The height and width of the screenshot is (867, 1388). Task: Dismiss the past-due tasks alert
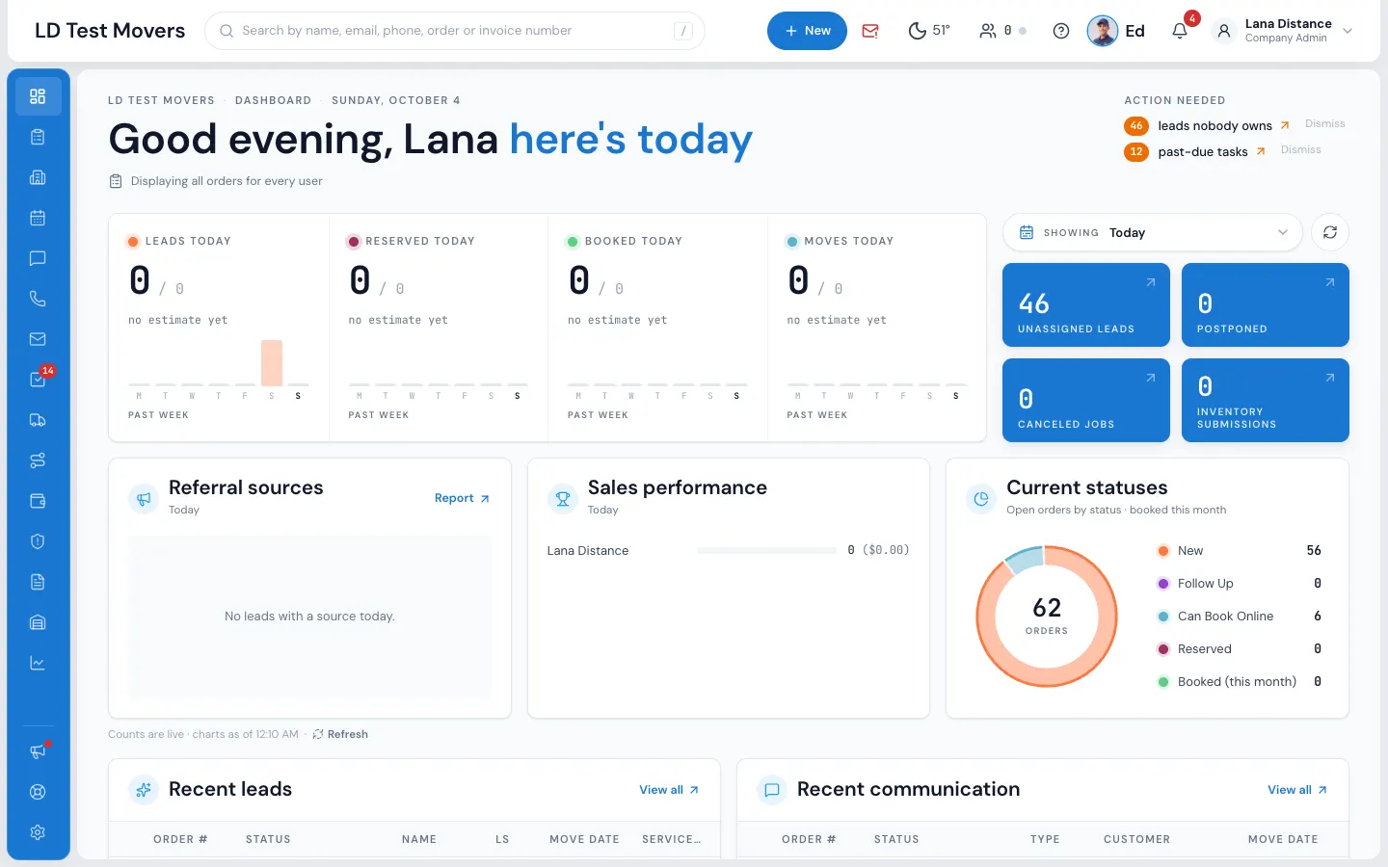click(x=1300, y=149)
